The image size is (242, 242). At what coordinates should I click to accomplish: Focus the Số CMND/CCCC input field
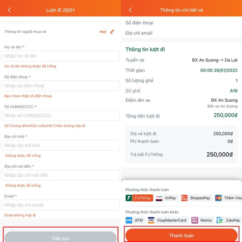(60, 115)
